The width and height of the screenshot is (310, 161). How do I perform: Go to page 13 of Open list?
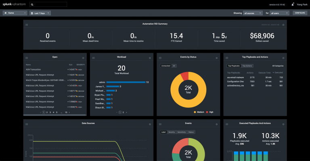[x=66, y=112]
